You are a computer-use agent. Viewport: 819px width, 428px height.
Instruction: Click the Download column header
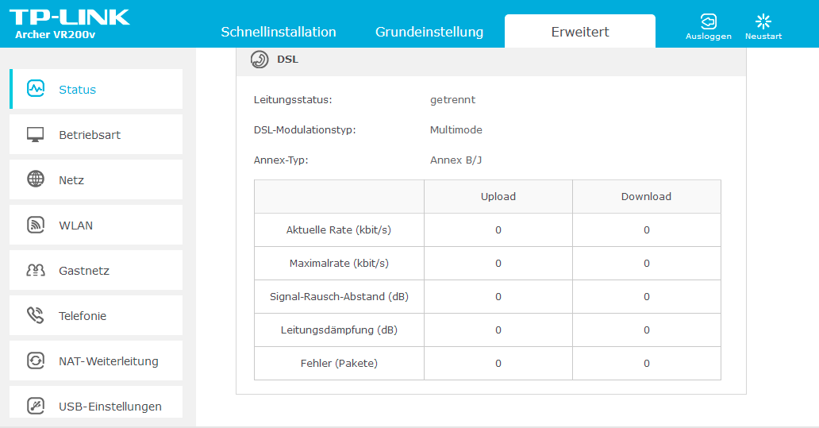646,196
